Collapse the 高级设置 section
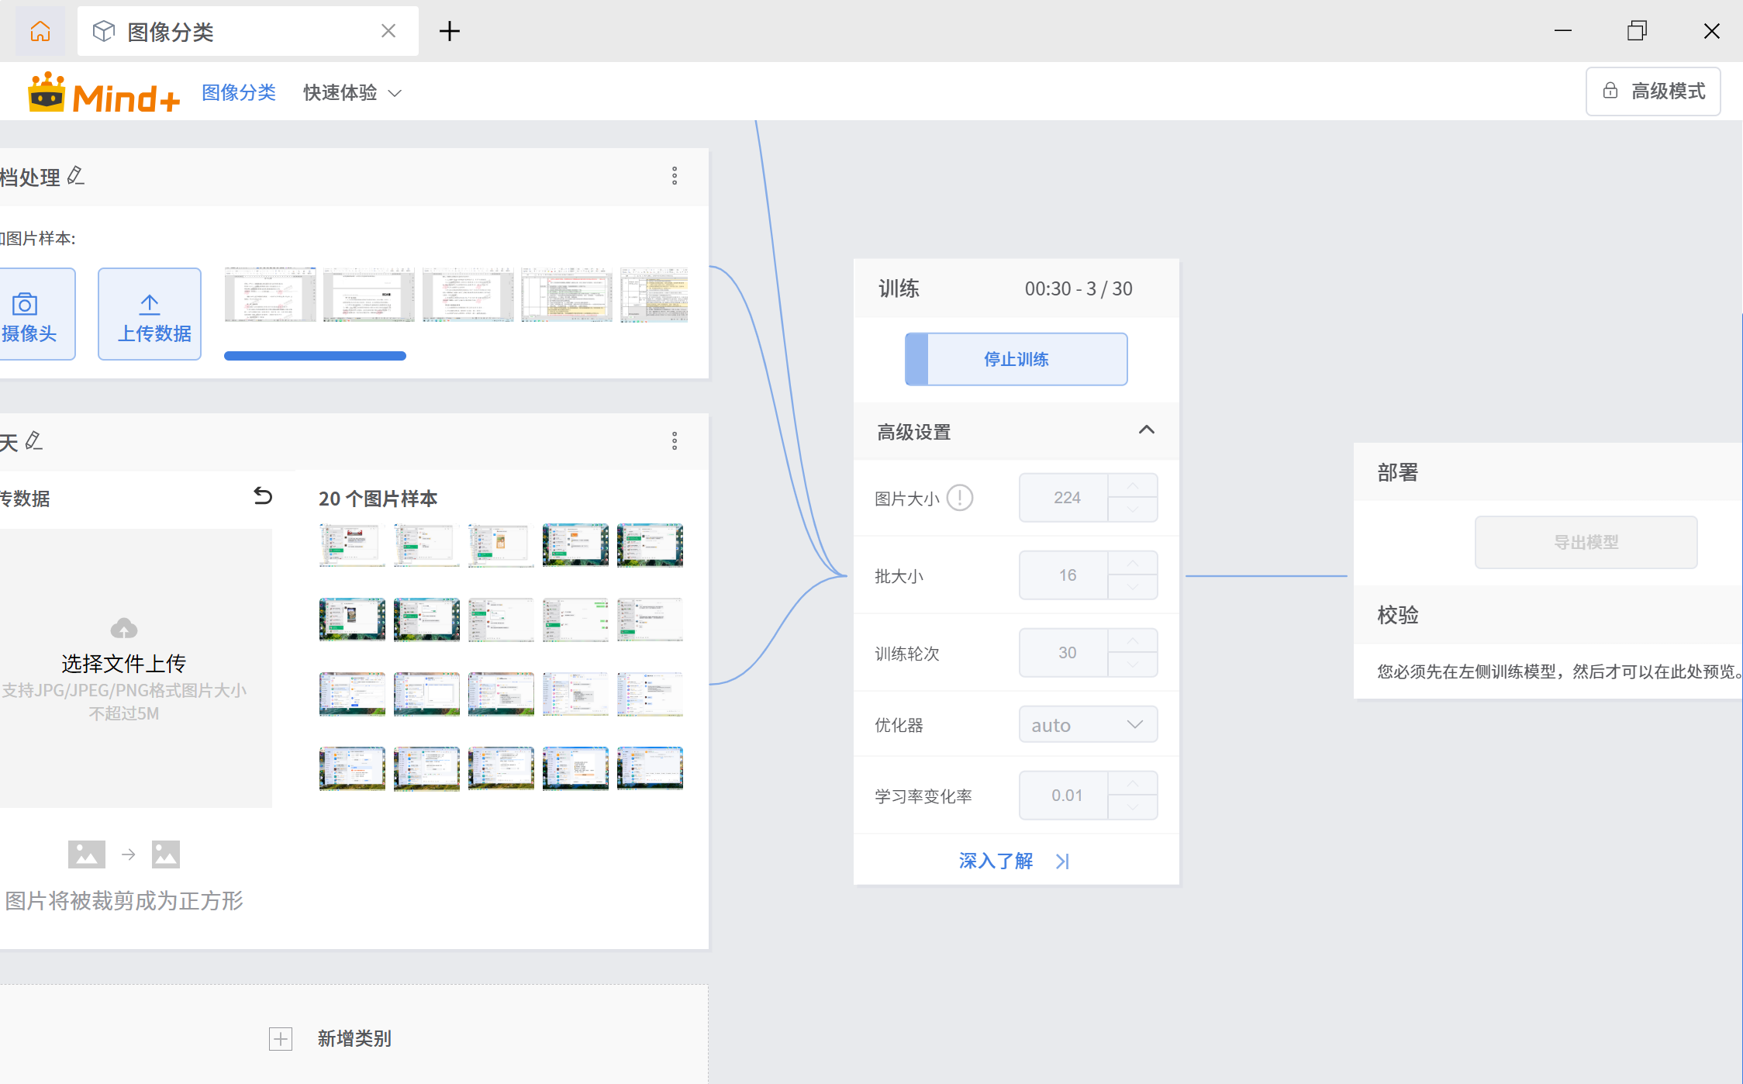 coord(1147,431)
